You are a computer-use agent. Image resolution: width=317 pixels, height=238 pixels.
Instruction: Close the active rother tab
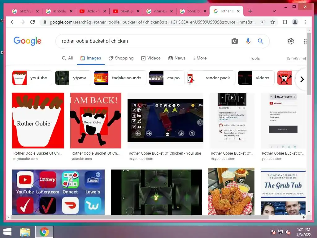pyautogui.click(x=238, y=11)
